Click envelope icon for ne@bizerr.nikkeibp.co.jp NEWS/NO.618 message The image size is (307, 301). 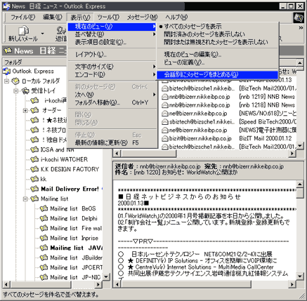coord(165,114)
